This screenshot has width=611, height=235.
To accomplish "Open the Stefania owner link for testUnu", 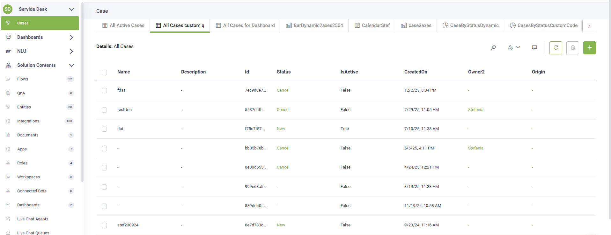I will click(x=475, y=110).
